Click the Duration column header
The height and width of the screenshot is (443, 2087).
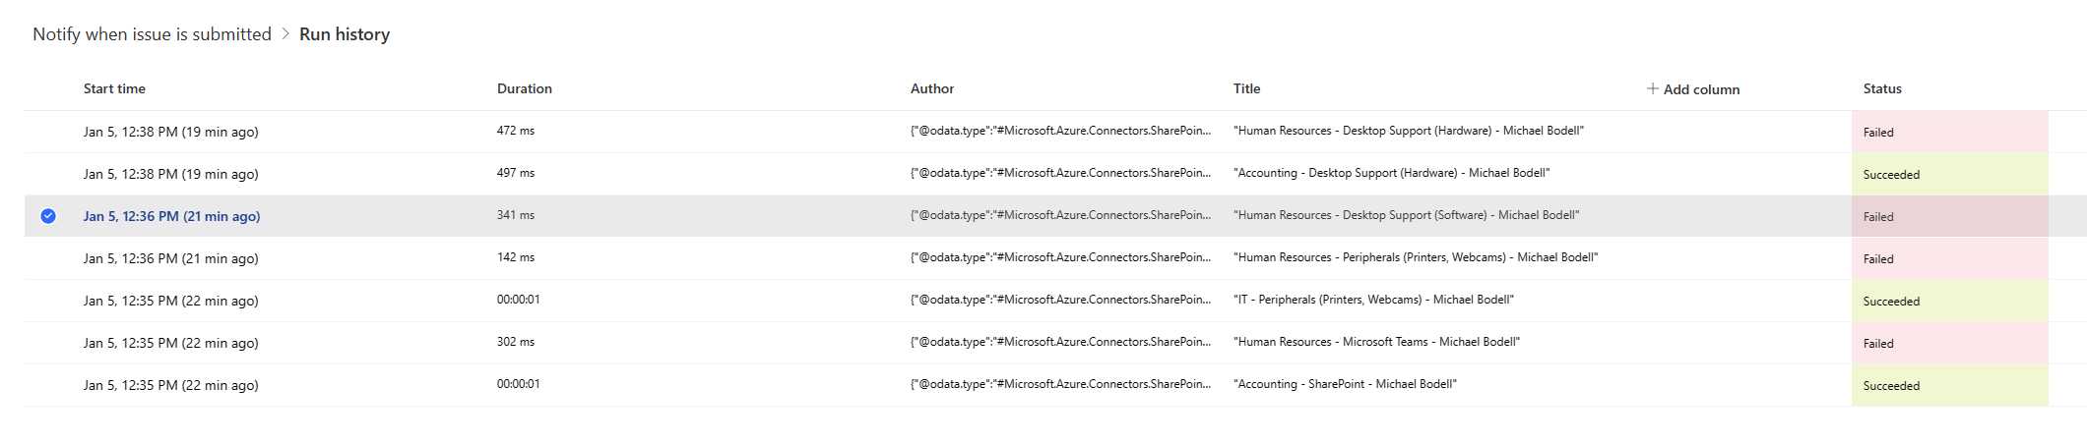click(x=525, y=88)
